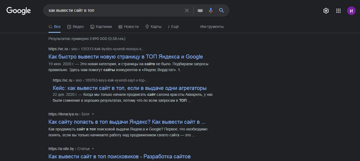Click the vc.ru URL ending "189763-keys-kak"

[101, 80]
